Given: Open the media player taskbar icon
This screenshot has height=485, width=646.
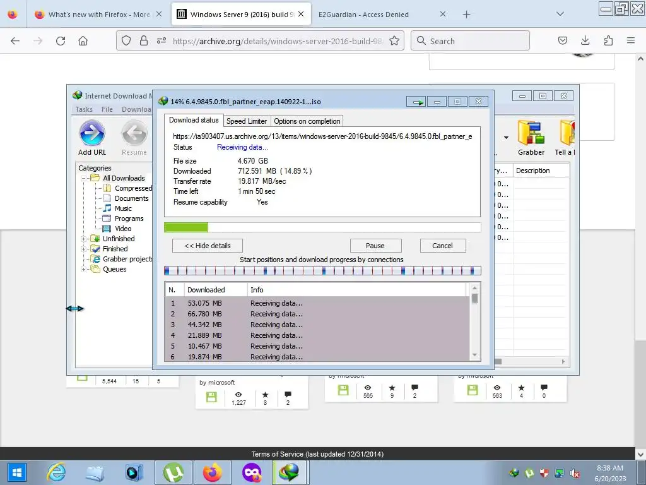Looking at the screenshot, I should pyautogui.click(x=134, y=472).
